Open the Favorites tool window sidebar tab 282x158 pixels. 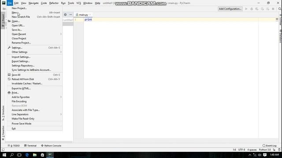coord(3,133)
